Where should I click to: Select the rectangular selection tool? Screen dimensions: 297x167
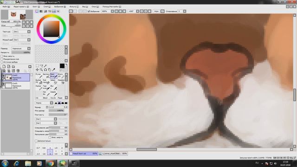click(x=37, y=66)
